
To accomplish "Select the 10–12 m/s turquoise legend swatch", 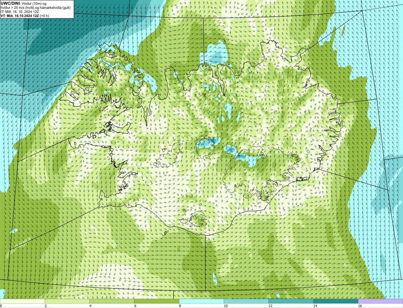I will point(246,301).
